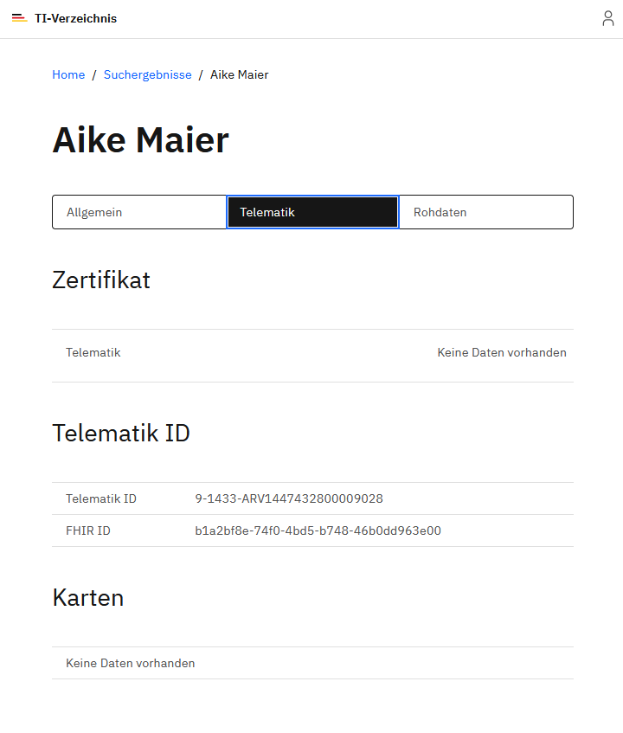623x733 pixels.
Task: Click the Zertifikat section heading
Action: [x=101, y=280]
